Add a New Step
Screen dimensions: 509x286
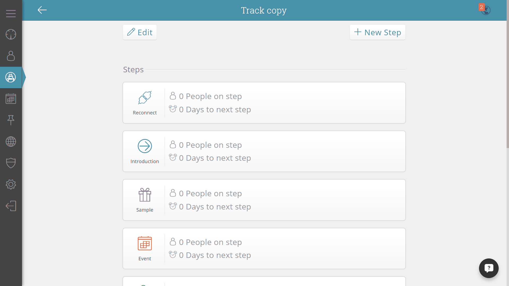coord(378,32)
